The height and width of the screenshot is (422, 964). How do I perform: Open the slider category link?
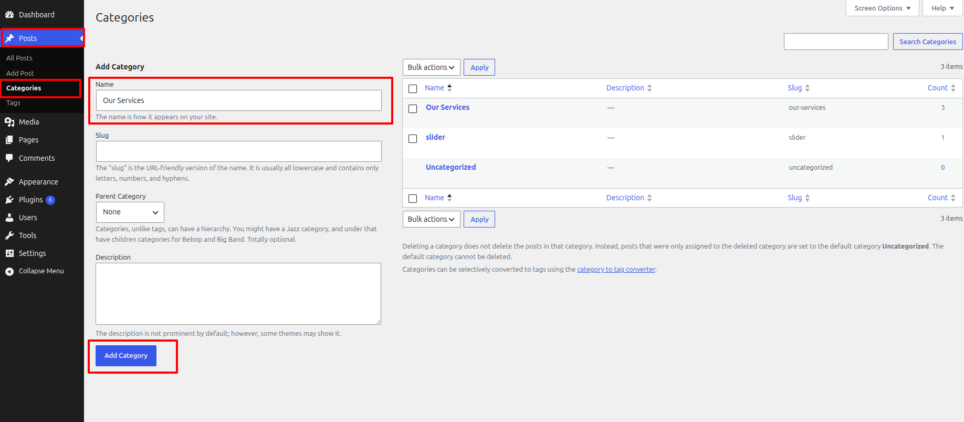(435, 137)
